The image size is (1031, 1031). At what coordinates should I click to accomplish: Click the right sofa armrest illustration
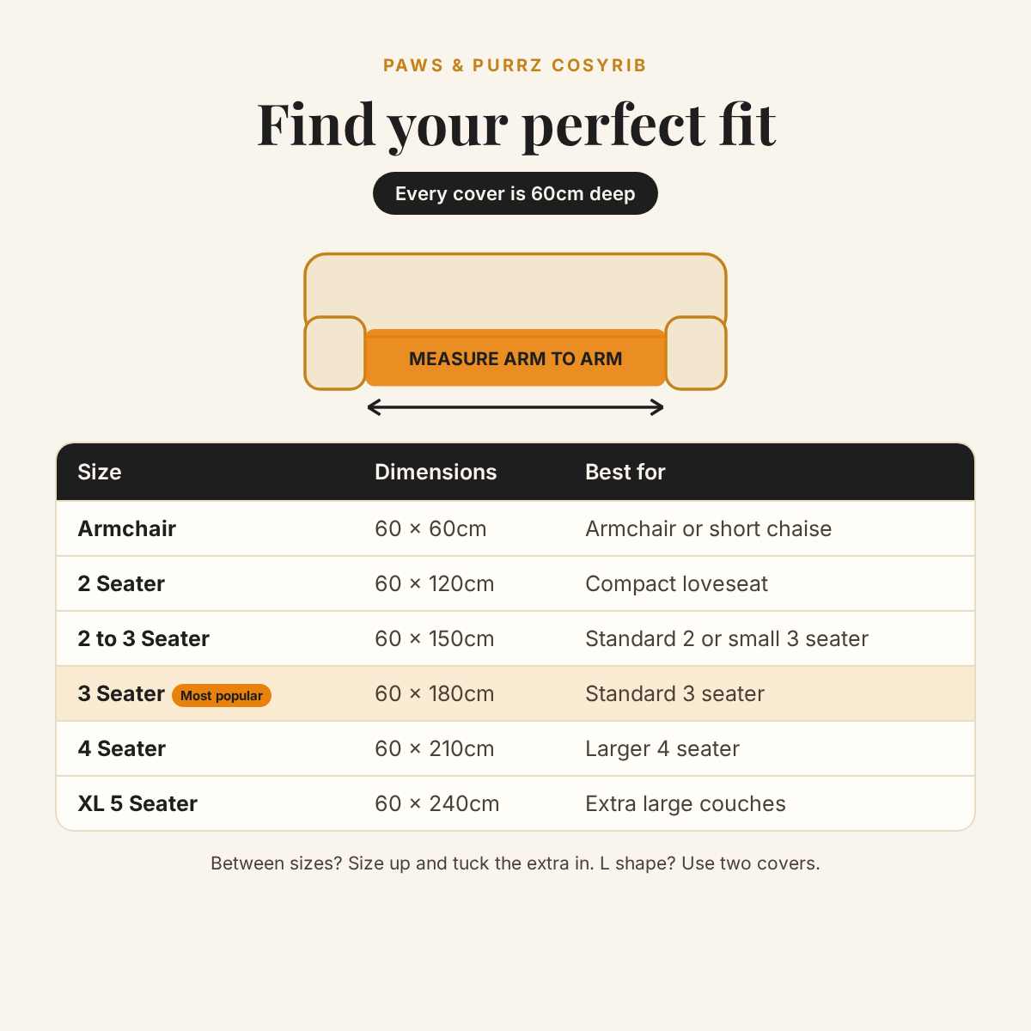coord(696,353)
